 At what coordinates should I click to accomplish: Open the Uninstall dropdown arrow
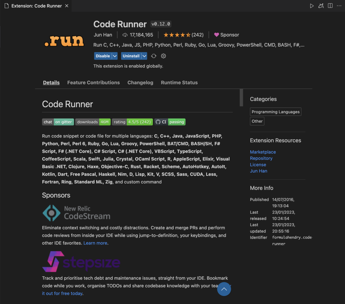click(144, 56)
